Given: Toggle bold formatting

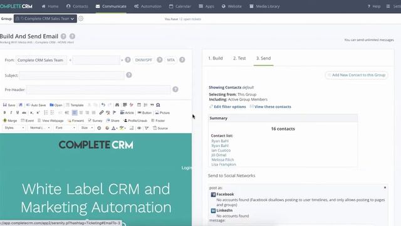Looking at the screenshot, I should (4, 113).
